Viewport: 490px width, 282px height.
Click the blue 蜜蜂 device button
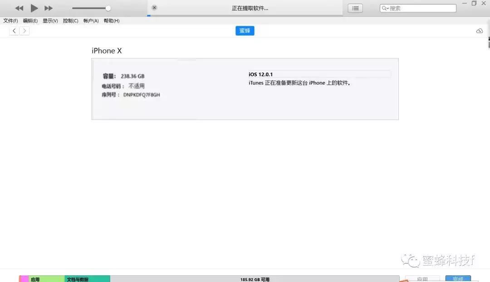245,30
